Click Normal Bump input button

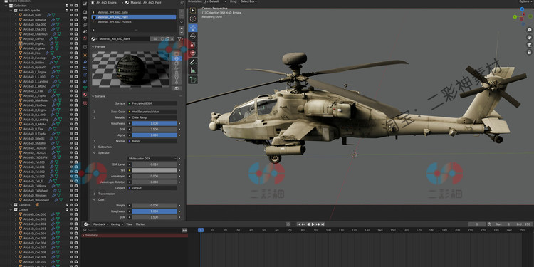[152, 141]
